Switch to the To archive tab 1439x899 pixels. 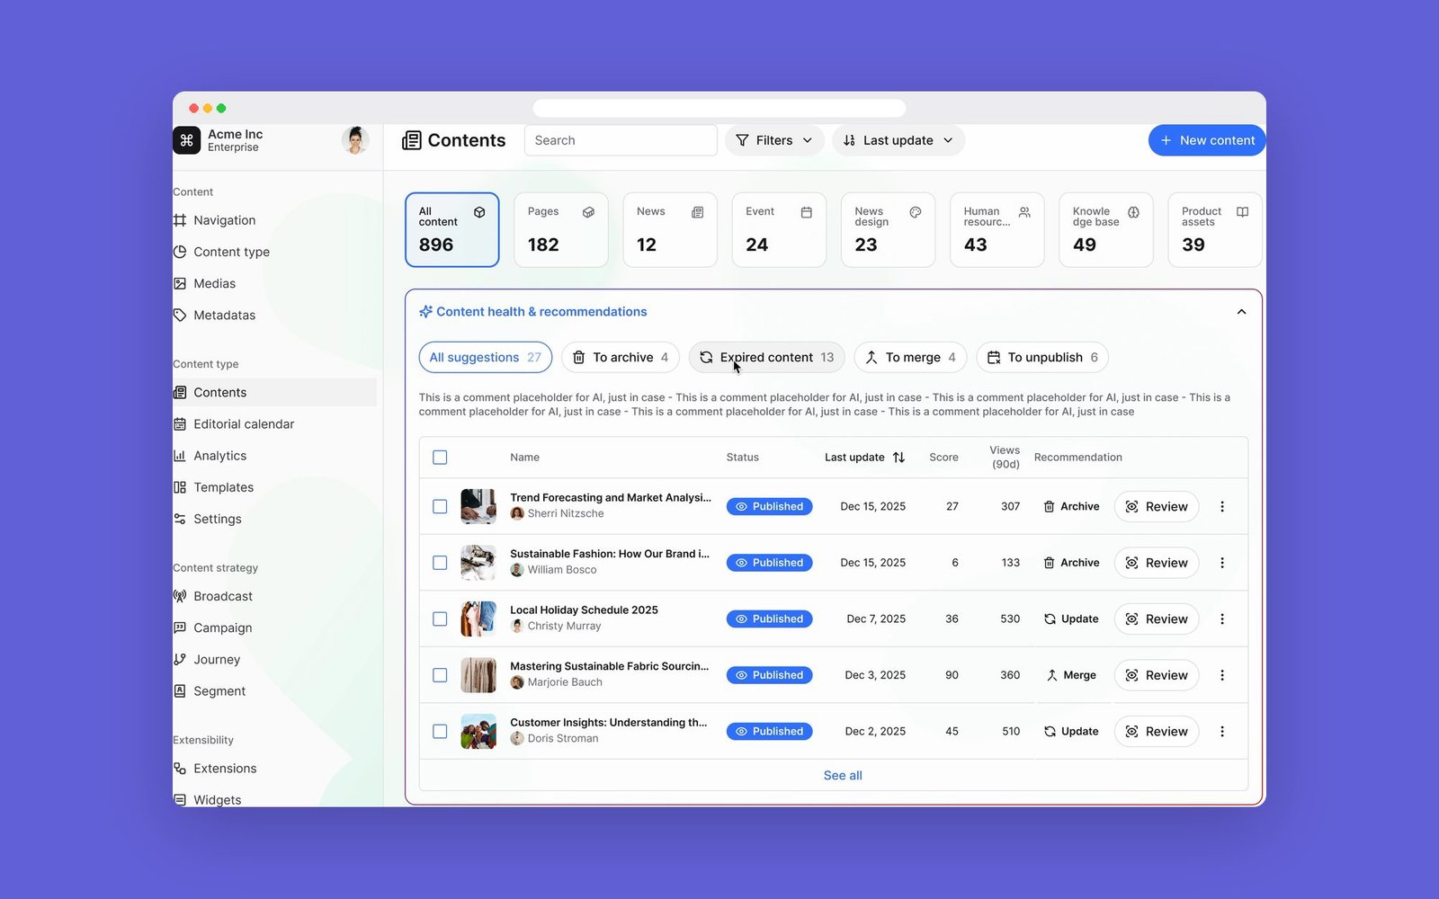621,357
